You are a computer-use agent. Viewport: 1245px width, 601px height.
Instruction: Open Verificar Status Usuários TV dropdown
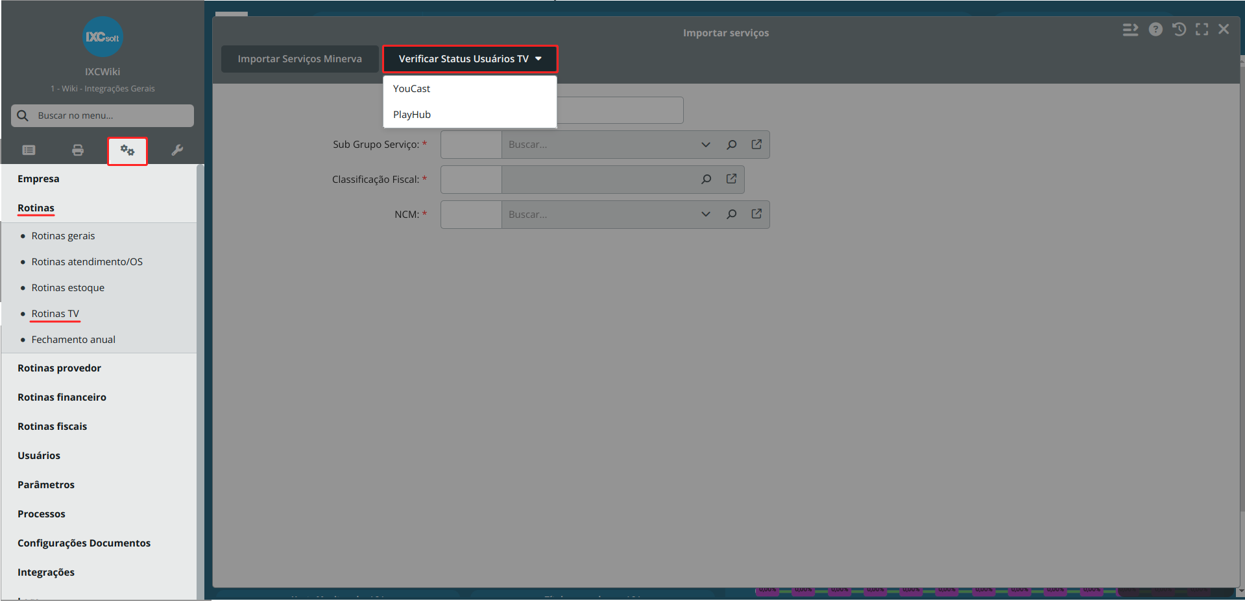click(x=470, y=59)
